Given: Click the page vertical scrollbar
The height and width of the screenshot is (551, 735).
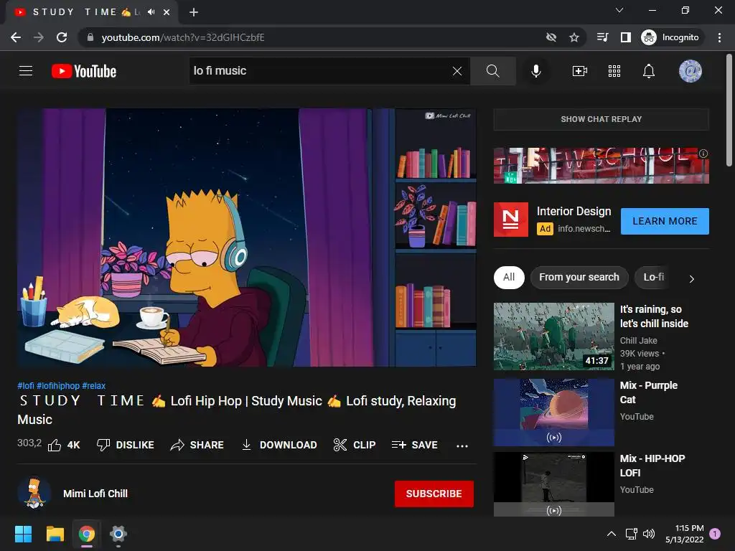Looking at the screenshot, I should tap(729, 110).
